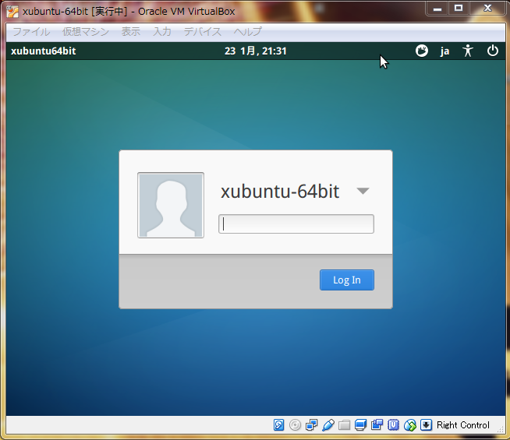The width and height of the screenshot is (510, 440).
Task: Click the display settings status icon
Action: click(361, 424)
